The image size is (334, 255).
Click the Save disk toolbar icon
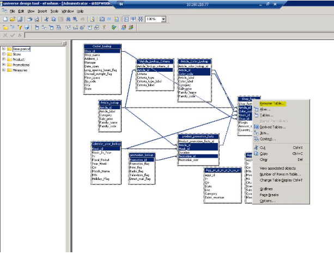(x=20, y=19)
